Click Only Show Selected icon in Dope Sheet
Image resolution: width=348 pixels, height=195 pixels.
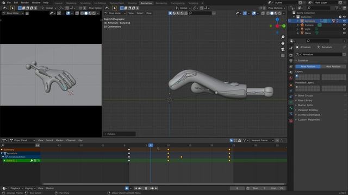232,140
